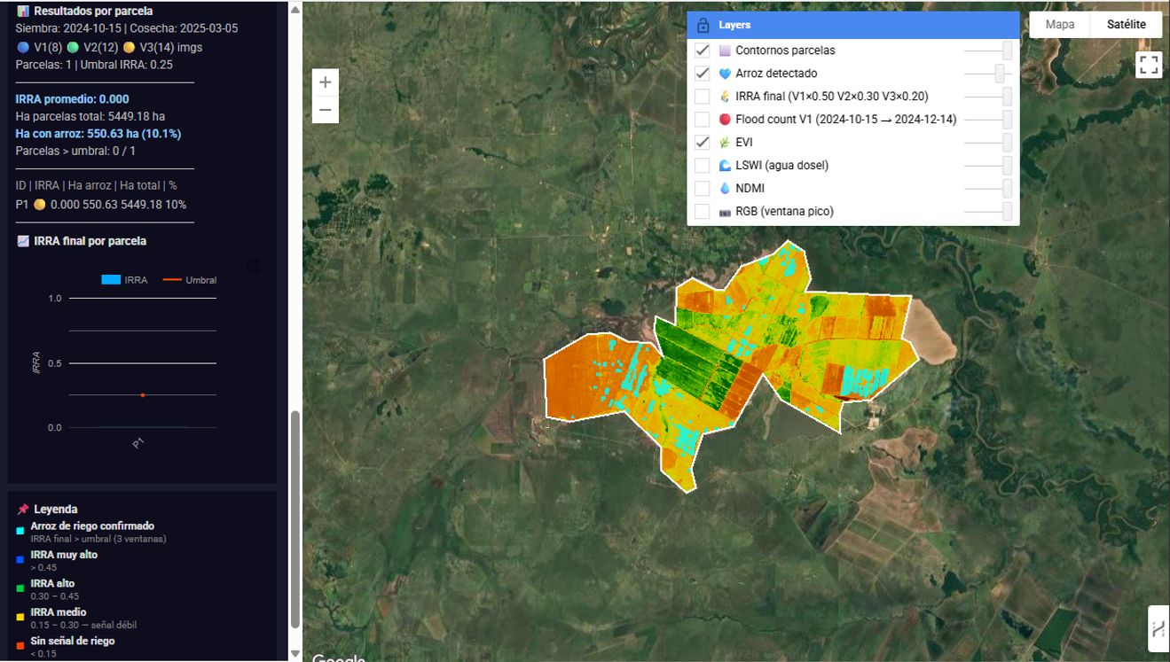Open the chart in a new window
The width and height of the screenshot is (1170, 662).
[253, 266]
